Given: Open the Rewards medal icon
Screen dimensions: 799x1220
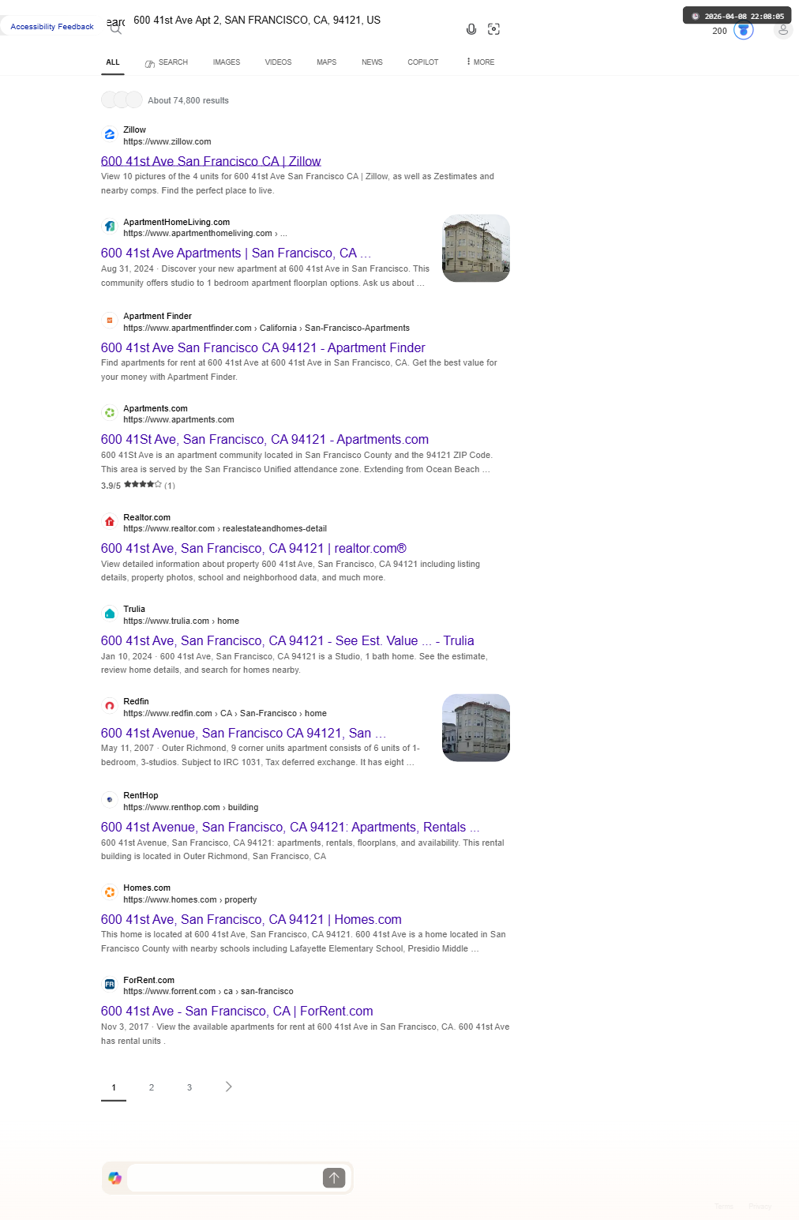Looking at the screenshot, I should (744, 30).
